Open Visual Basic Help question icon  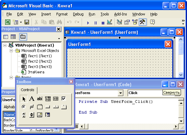click(153, 22)
